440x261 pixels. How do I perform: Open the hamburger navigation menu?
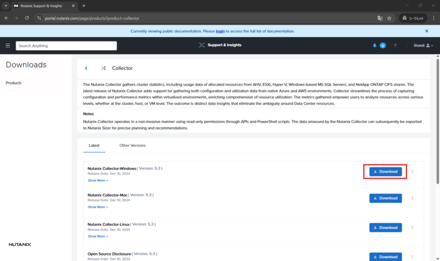click(x=8, y=46)
